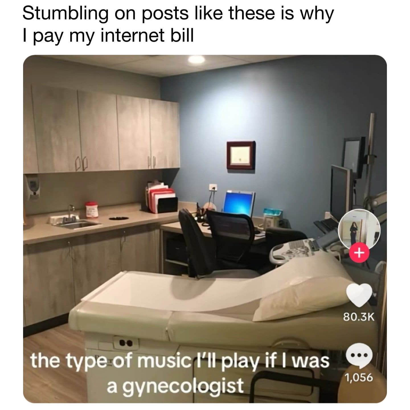Image resolution: width=410 pixels, height=410 pixels.
Task: Click the red-lidded container near the sink
Action: 92,210
